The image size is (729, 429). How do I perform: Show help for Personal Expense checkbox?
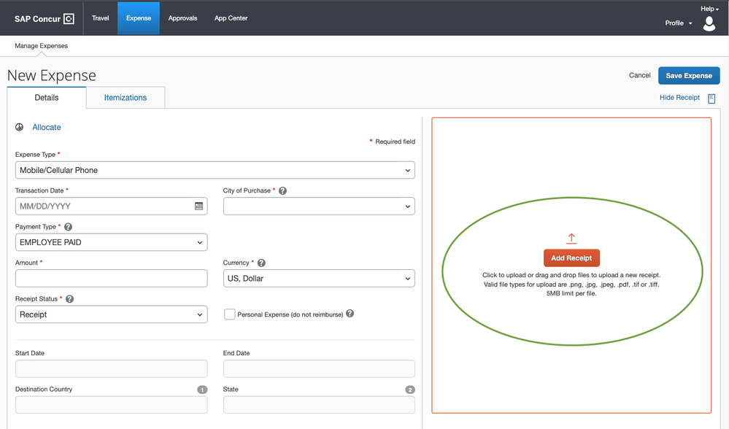[x=350, y=314]
